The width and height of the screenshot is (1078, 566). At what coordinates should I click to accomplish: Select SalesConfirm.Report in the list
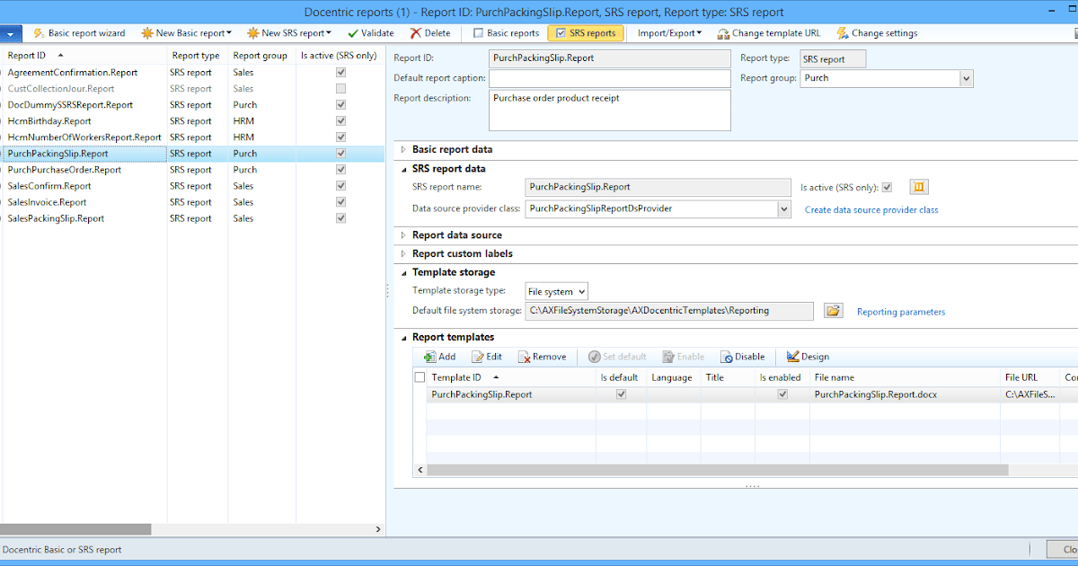49,186
